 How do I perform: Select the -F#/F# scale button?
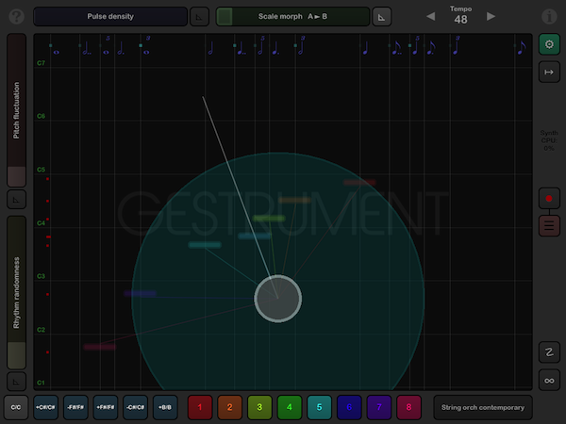click(x=75, y=407)
